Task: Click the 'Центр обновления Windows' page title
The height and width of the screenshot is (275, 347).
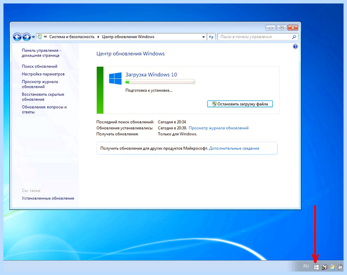Action: point(130,54)
